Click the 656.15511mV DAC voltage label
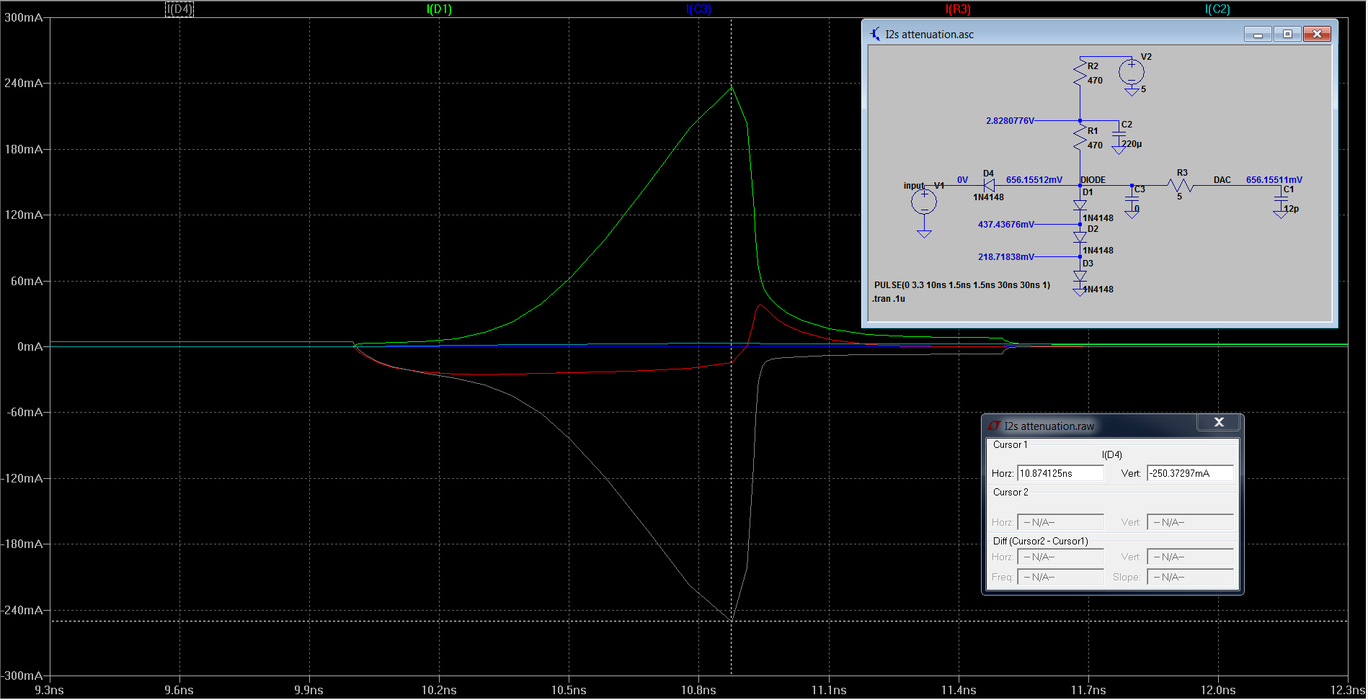This screenshot has width=1368, height=700. pos(1274,180)
